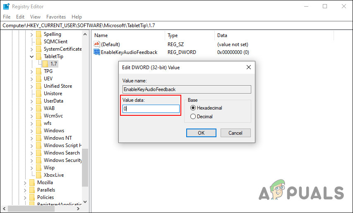Click the 0x00000000 (0) data cell
The image size is (353, 213).
click(233, 52)
